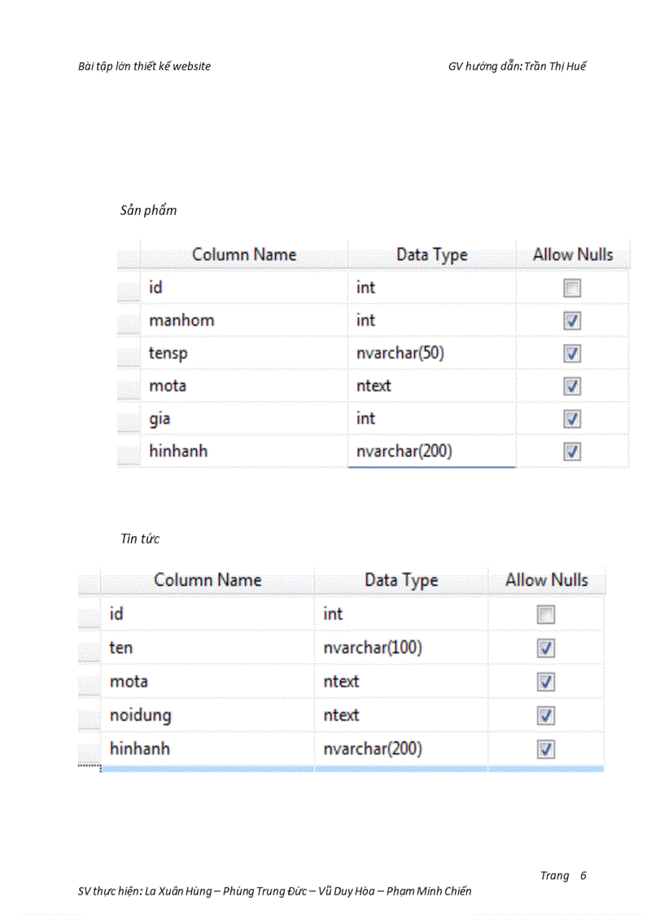Toggle Allow Nulls checkbox for noidung row
Image resolution: width=664 pixels, height=915 pixels.
pos(546,715)
